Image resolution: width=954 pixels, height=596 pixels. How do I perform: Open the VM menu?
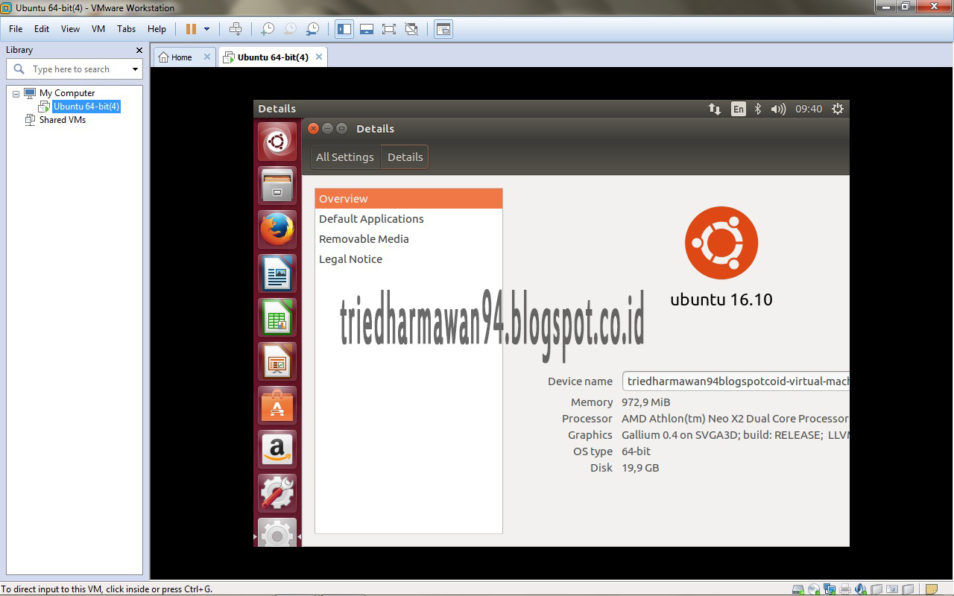pos(98,29)
